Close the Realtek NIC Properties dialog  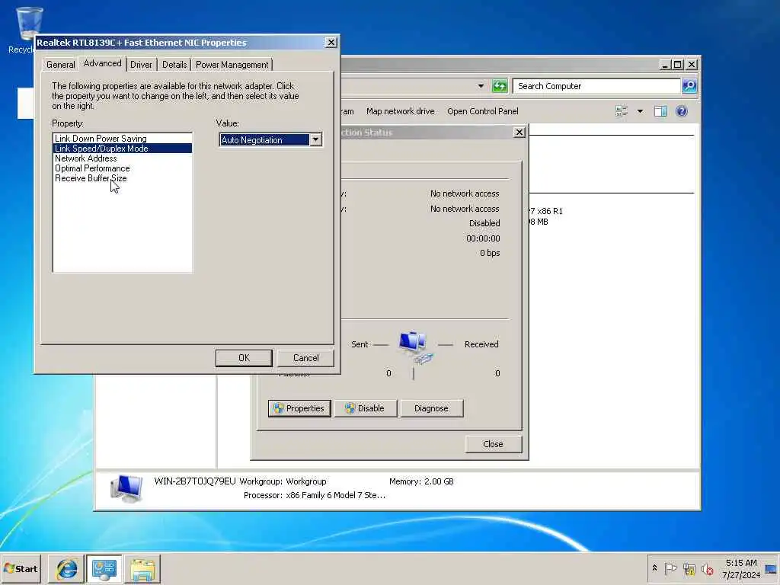click(331, 43)
